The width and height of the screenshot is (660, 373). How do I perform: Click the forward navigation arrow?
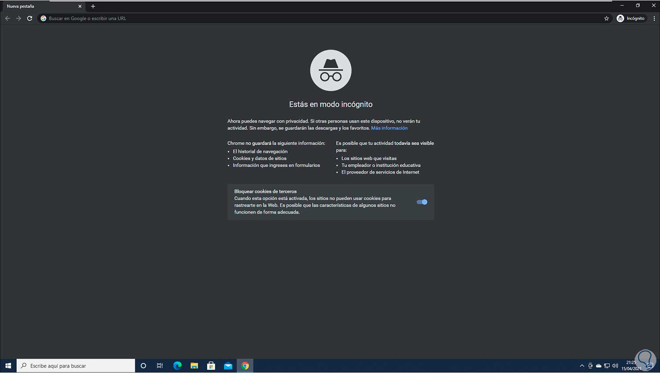click(18, 18)
